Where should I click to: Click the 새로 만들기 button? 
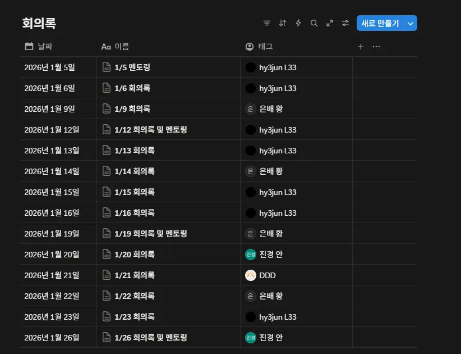(x=380, y=23)
